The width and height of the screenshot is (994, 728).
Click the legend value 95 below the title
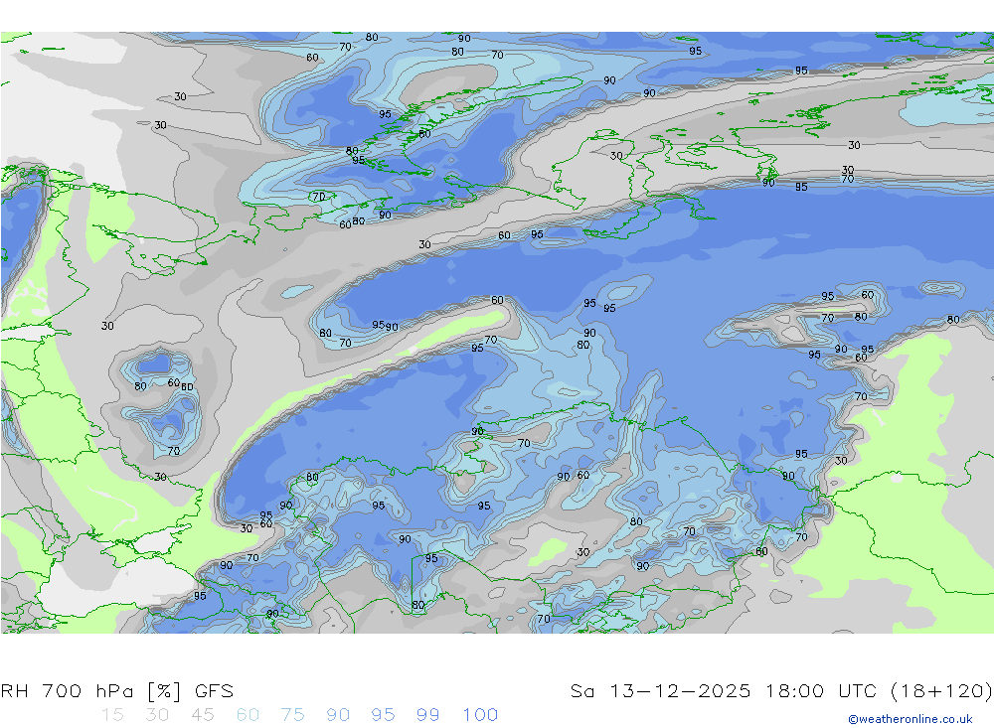click(x=383, y=715)
